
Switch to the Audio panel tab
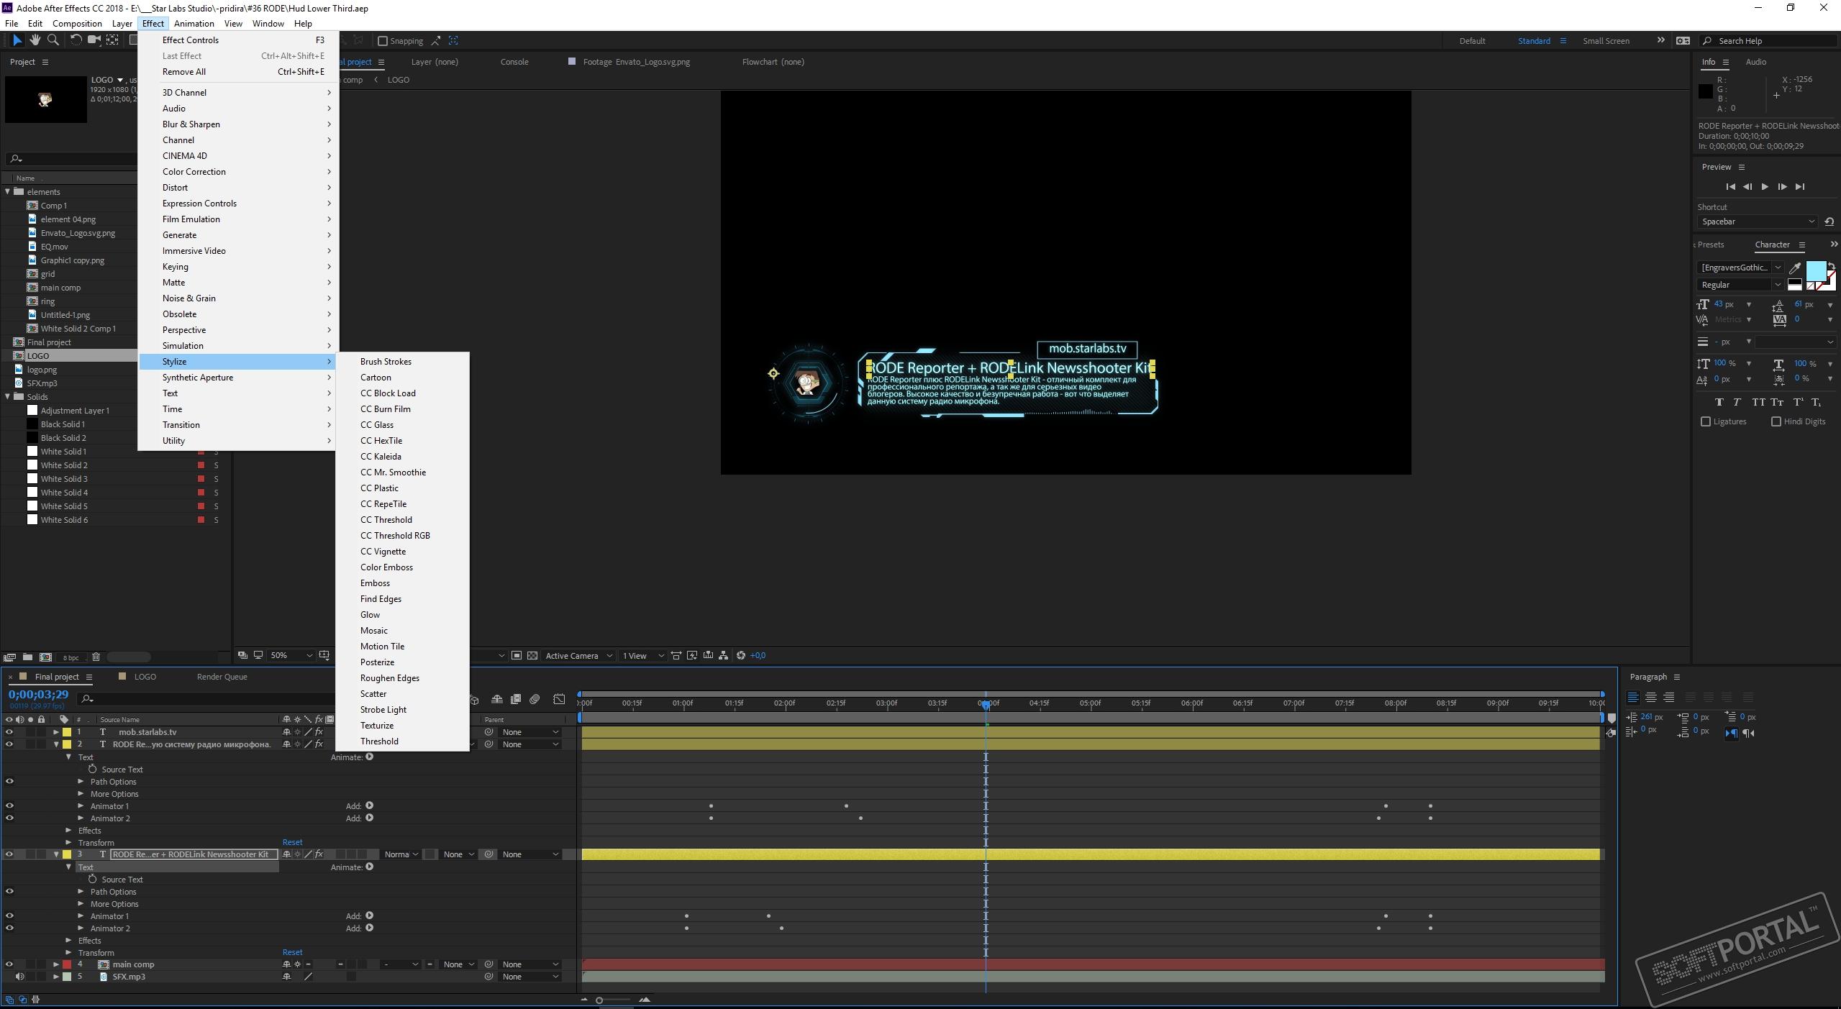click(1755, 62)
